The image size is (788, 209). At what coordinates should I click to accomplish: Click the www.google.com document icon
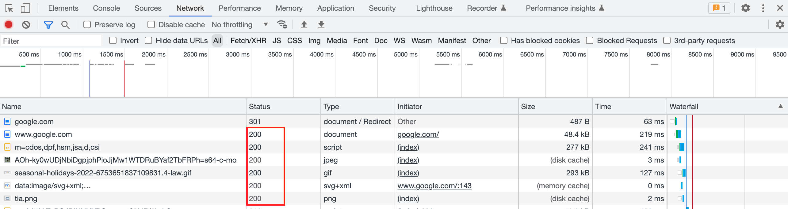pos(7,134)
